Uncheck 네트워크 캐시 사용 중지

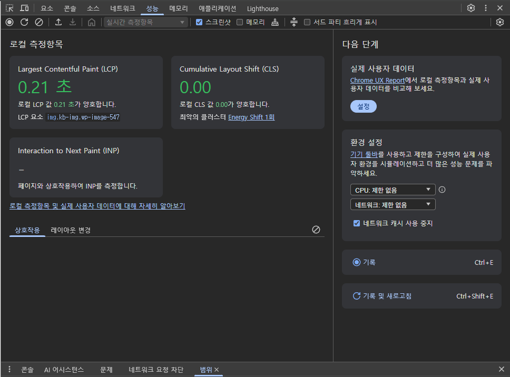click(357, 223)
